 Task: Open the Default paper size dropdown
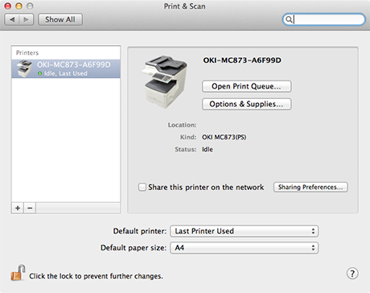coord(244,248)
